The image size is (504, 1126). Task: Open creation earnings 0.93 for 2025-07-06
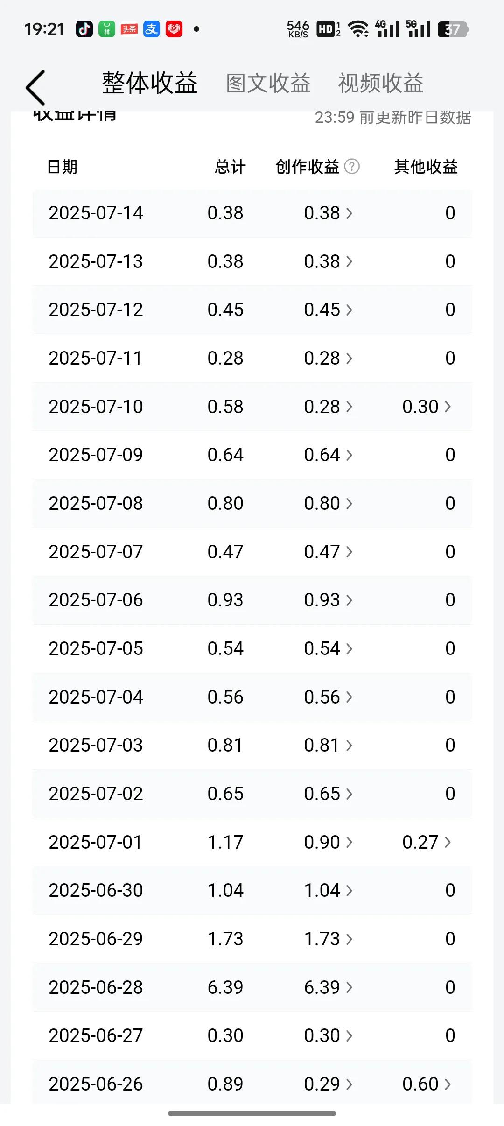328,600
